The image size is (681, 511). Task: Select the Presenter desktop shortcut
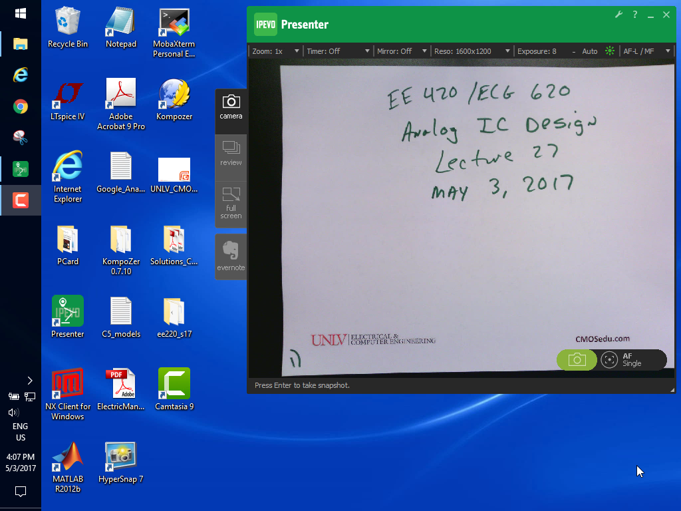[67, 317]
